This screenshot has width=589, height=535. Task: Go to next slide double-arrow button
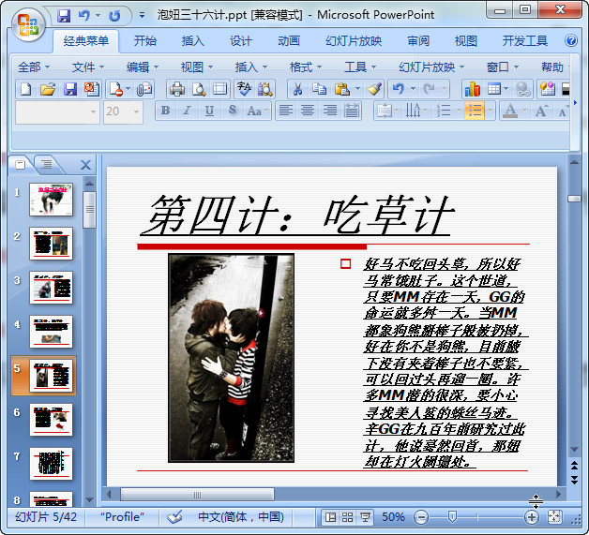pos(574,480)
